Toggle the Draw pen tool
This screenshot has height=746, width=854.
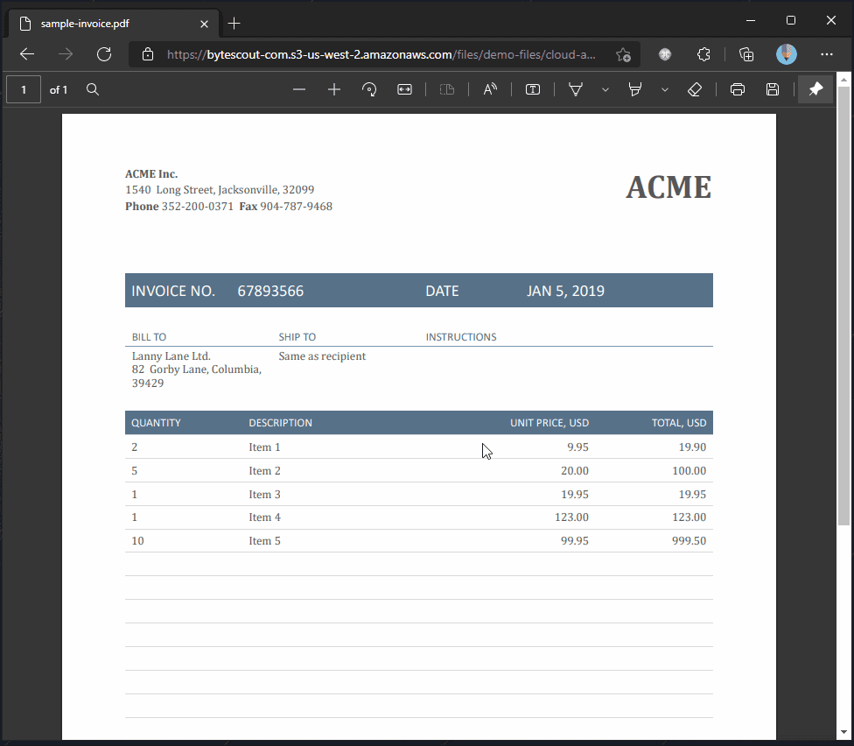click(576, 89)
